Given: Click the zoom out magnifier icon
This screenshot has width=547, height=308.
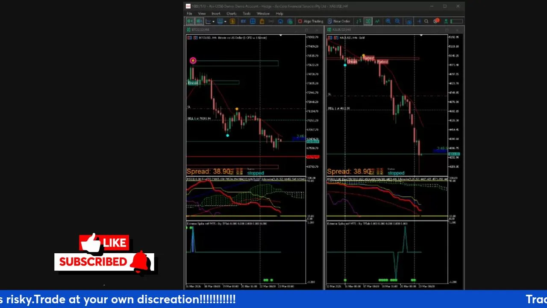Looking at the screenshot, I should pos(397,21).
